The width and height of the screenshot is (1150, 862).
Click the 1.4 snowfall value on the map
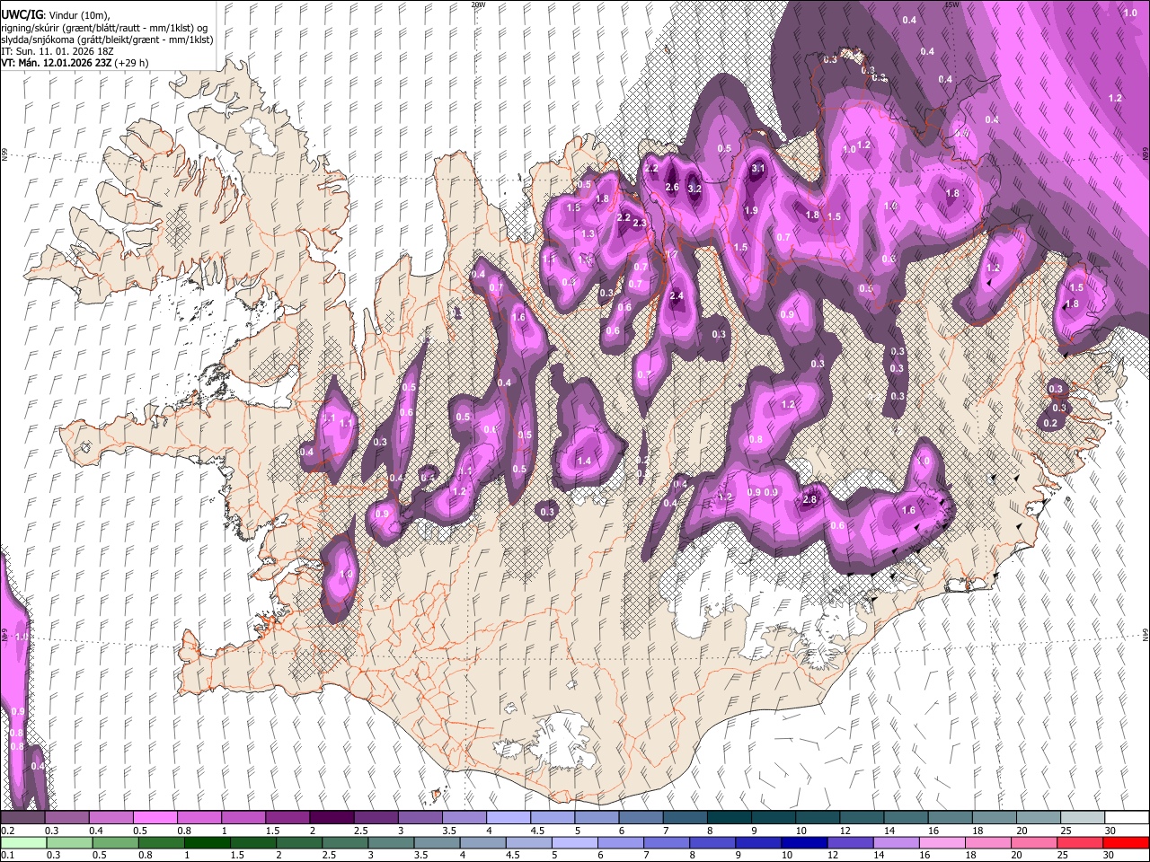(x=584, y=461)
